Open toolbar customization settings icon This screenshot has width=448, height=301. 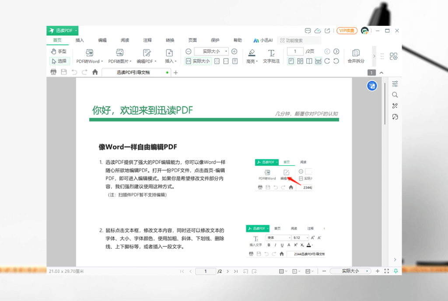393,56
